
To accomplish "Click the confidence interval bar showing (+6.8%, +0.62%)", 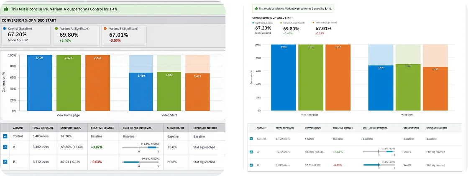I will (140, 162).
